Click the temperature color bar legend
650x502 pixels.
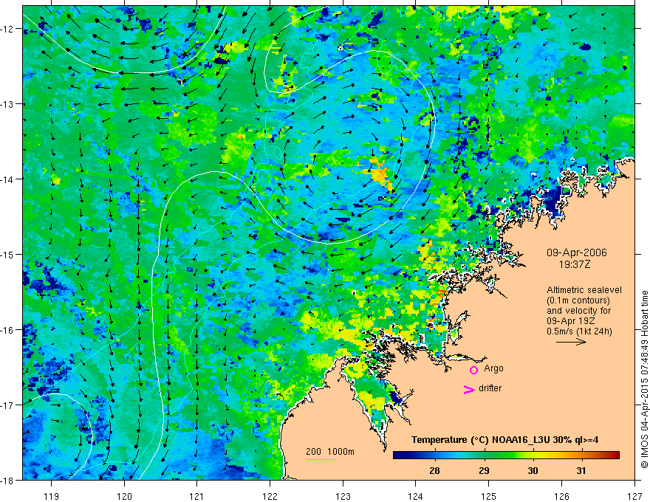coord(506,455)
